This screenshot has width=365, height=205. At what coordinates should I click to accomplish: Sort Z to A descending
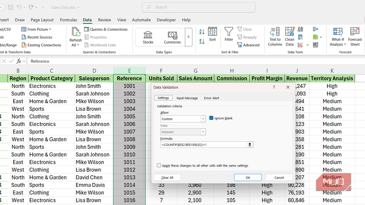(x=202, y=42)
